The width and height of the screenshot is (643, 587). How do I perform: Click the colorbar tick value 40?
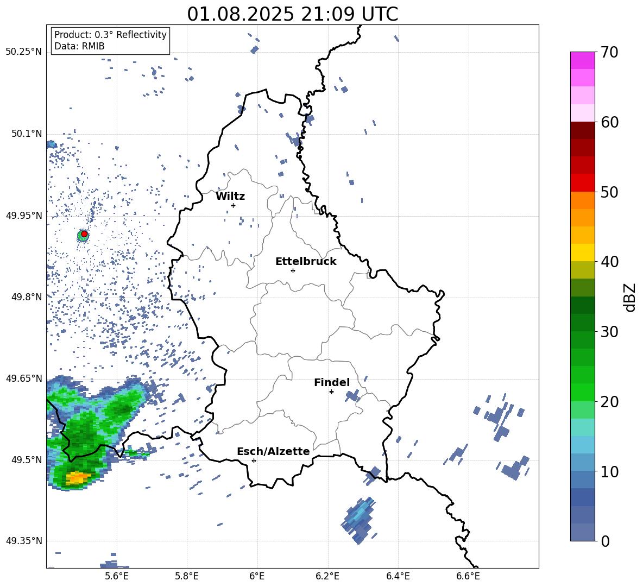point(610,262)
